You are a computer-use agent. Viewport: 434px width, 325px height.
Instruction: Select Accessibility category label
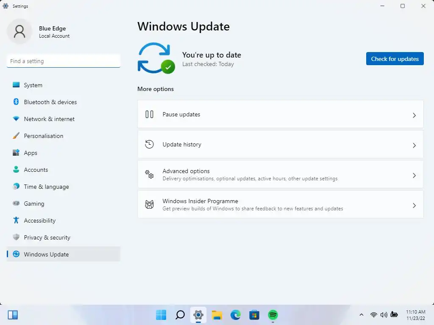click(x=39, y=220)
